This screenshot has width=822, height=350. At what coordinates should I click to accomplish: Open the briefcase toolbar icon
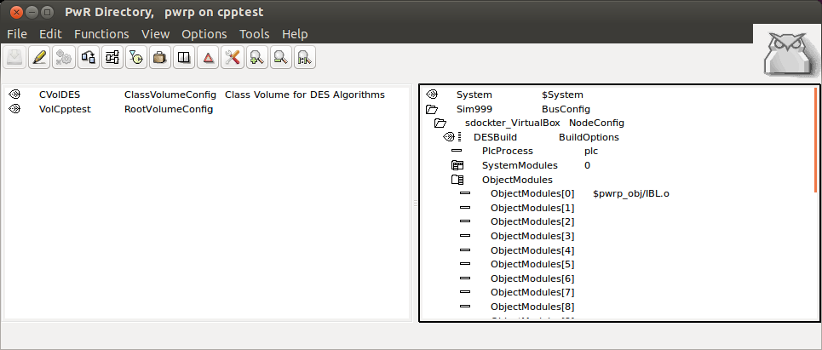159,57
